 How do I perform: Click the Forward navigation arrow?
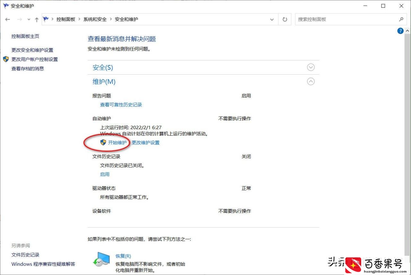(20, 20)
